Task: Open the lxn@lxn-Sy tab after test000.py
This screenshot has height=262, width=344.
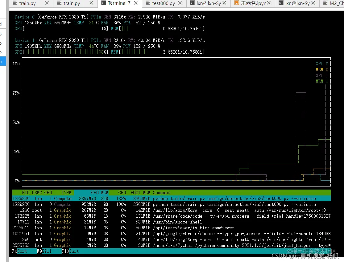Action: coord(209,3)
